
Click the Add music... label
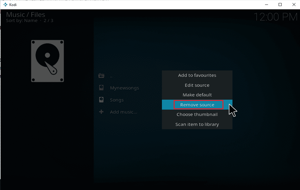click(123, 112)
